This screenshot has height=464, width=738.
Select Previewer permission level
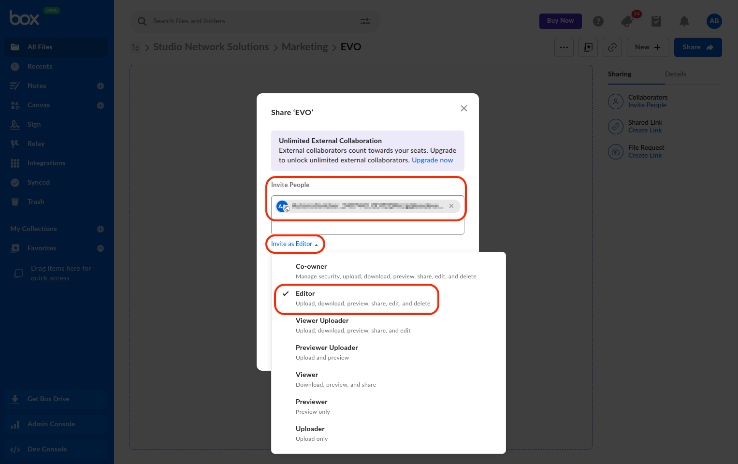(389, 406)
